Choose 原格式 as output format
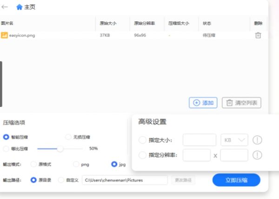The image size is (279, 199). point(33,164)
